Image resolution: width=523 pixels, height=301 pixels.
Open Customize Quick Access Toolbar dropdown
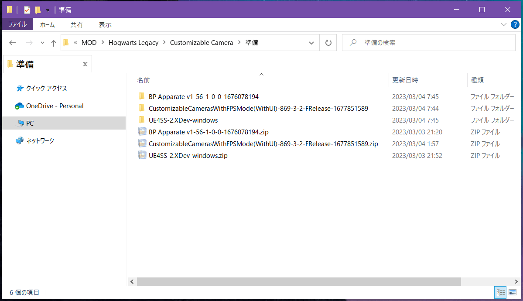(x=48, y=10)
